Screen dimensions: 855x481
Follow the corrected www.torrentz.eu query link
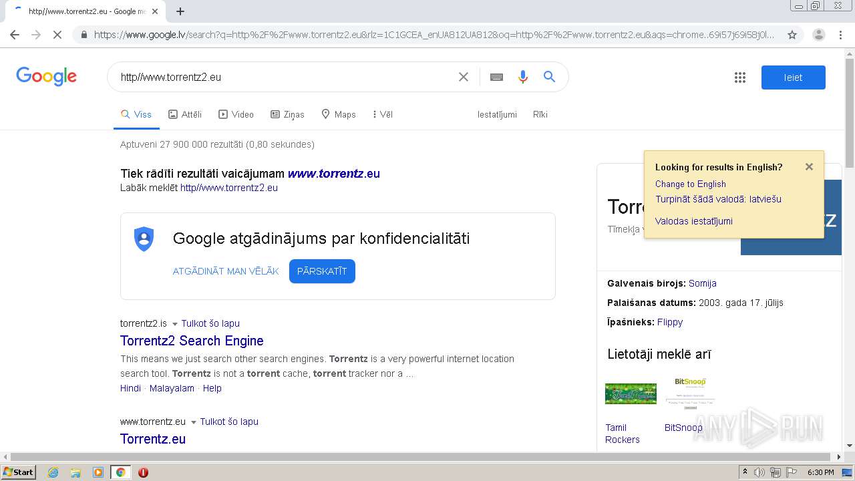(x=333, y=174)
